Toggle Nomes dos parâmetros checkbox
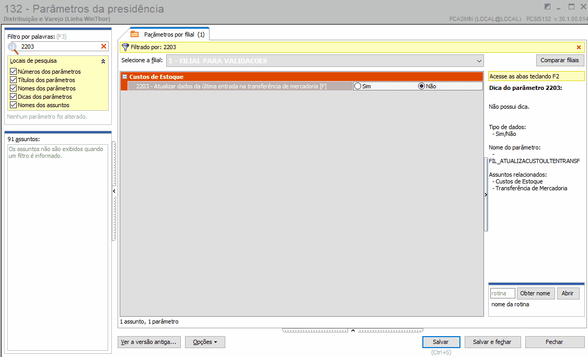 (14, 88)
